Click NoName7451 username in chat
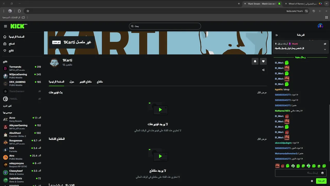Screen dimensions: 330x186 (x=283, y=111)
